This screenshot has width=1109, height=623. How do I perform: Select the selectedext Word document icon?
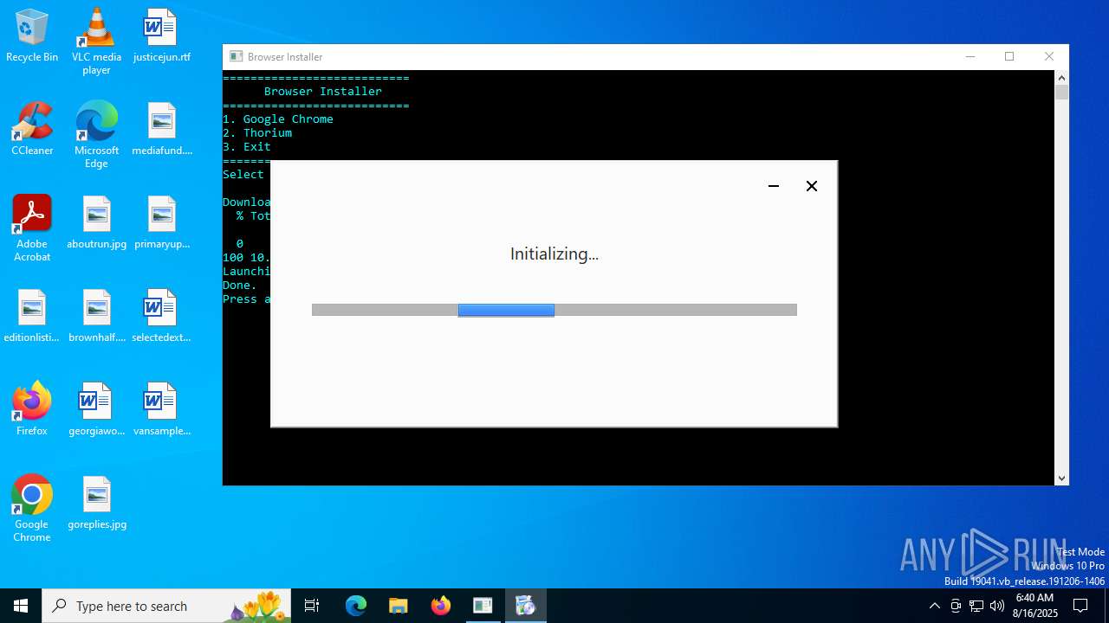point(162,317)
